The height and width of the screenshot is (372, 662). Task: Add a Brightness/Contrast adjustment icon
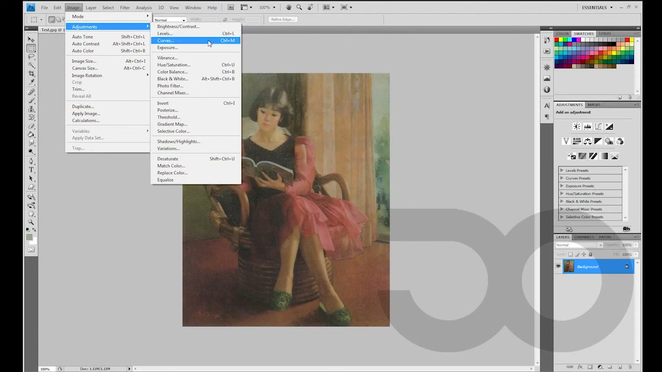(577, 127)
